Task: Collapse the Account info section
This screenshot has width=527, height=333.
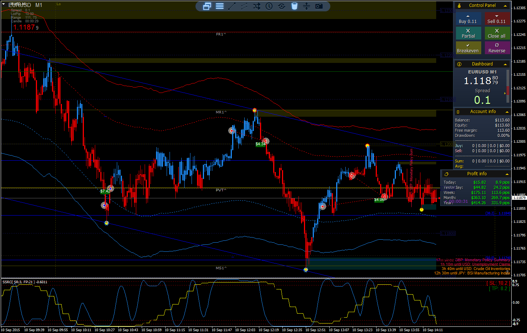Action: coord(507,112)
